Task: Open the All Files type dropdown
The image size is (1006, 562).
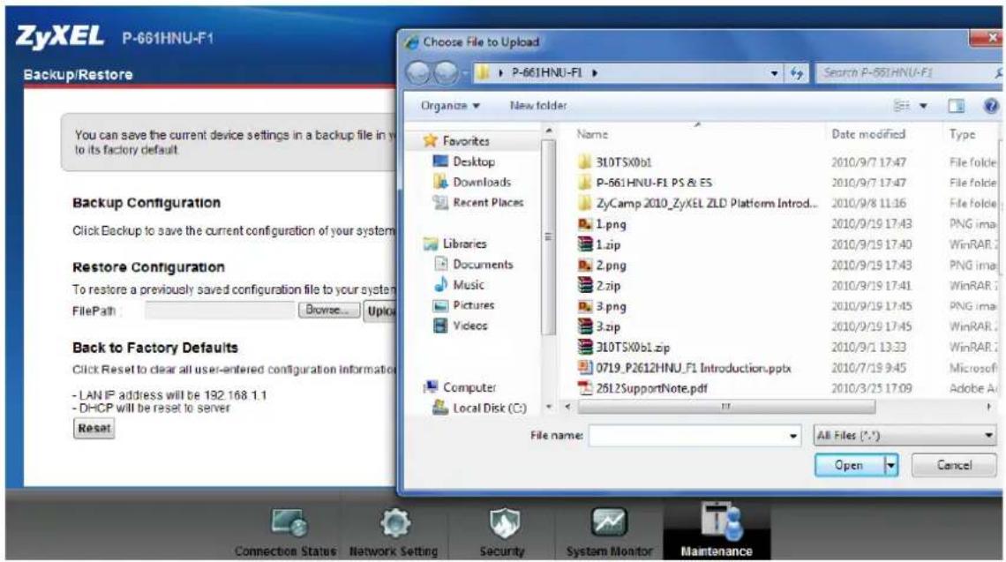Action: click(904, 436)
